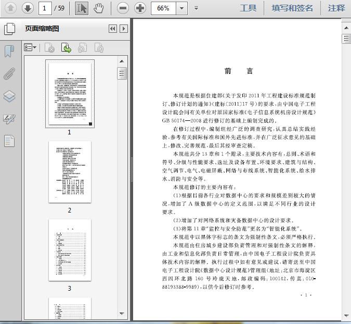Activate the text selection tool
Screen dimensions: 351x324
tap(82, 8)
